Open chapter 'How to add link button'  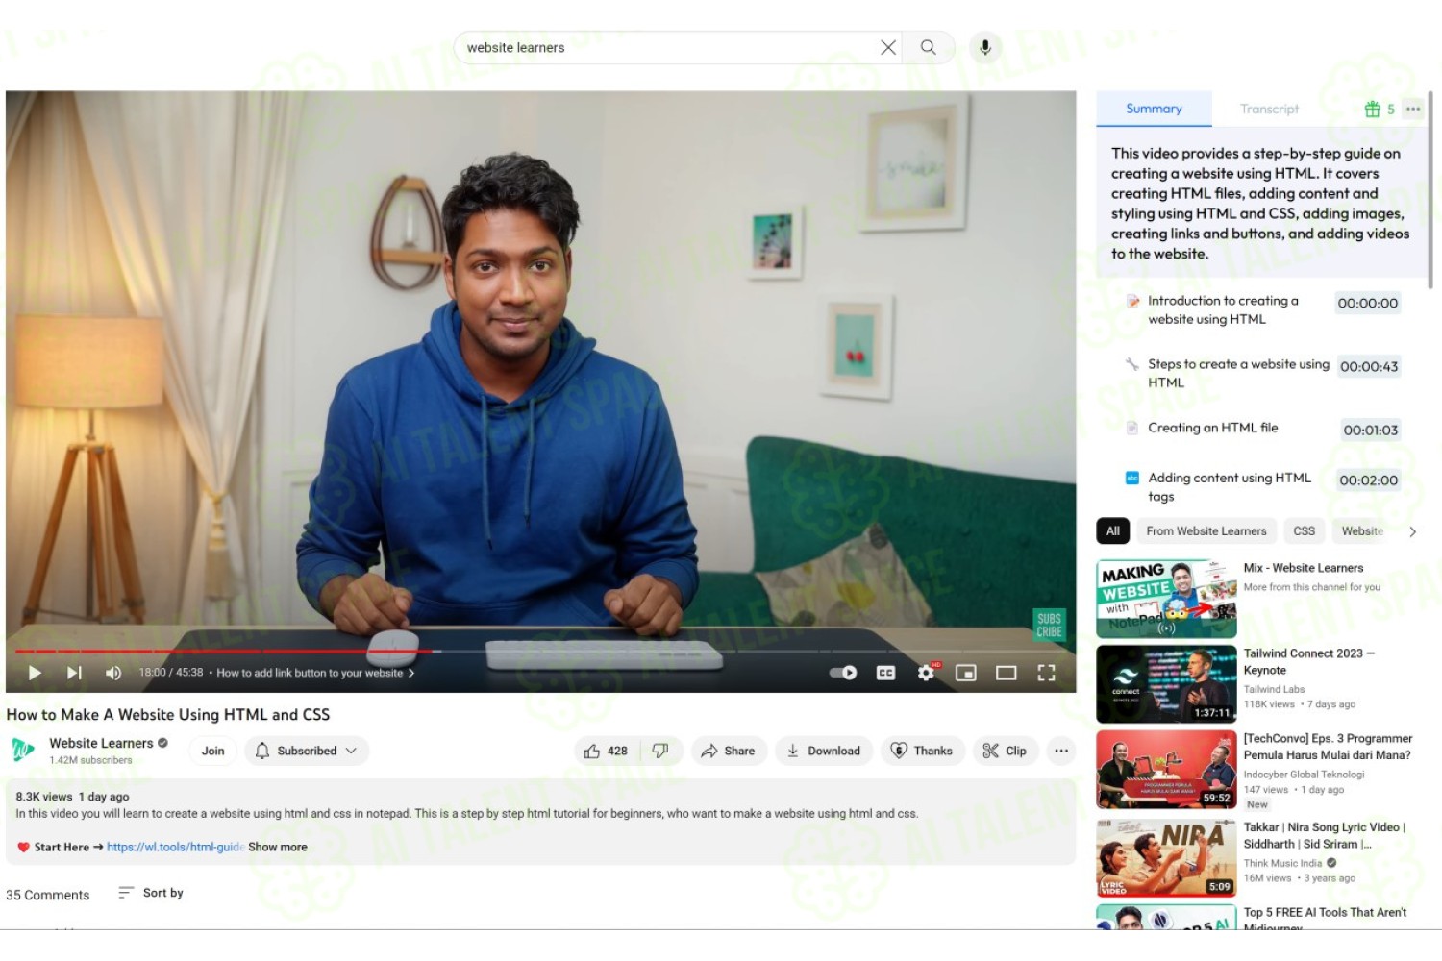315,673
